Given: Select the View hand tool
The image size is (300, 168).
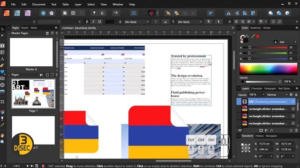Looking at the screenshot, I should (x=2, y=135).
